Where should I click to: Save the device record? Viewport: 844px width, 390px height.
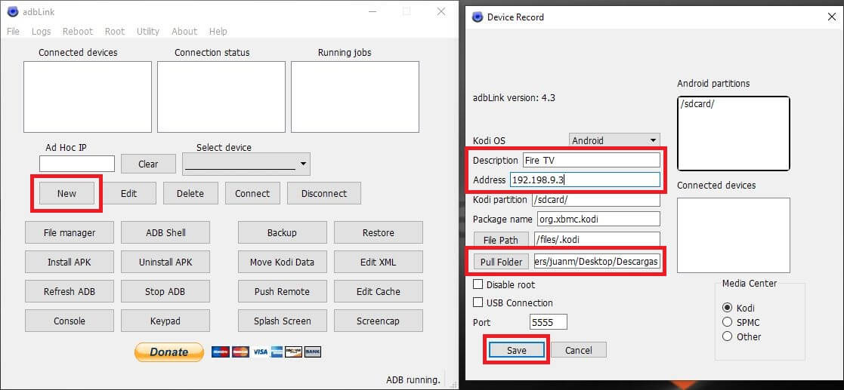click(516, 350)
